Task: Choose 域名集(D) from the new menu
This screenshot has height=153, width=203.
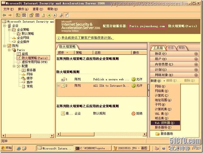Action: coord(165,118)
